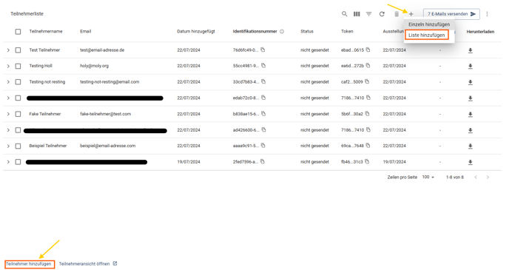Copy identification number 55cc4981-9...

[x=263, y=66]
